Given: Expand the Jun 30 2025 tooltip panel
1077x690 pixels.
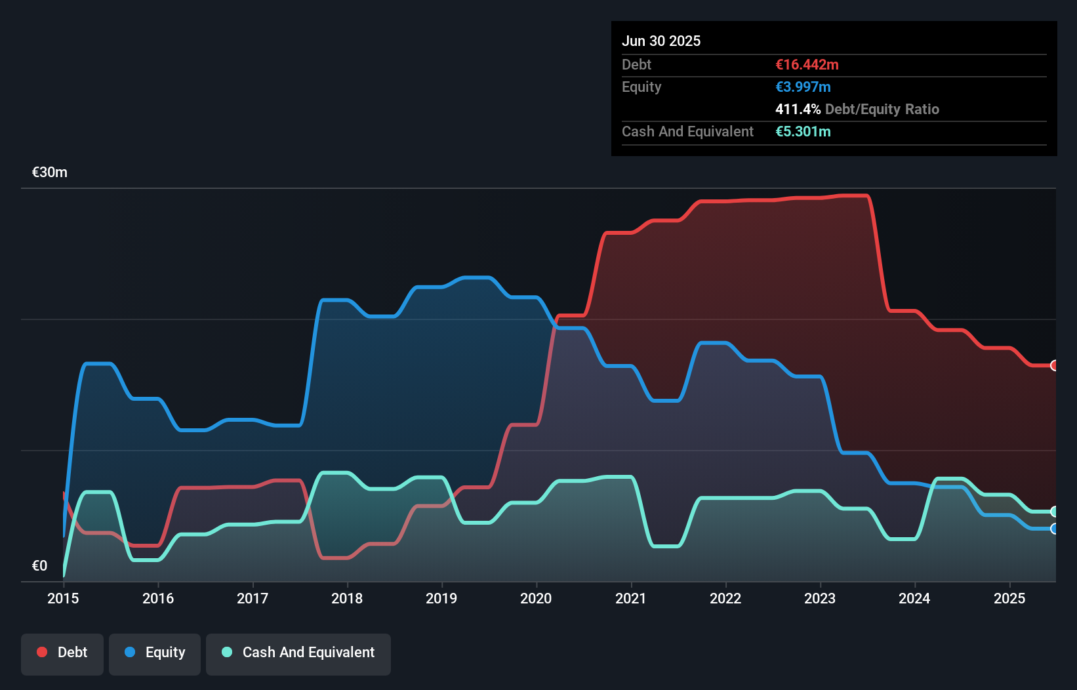Looking at the screenshot, I should (x=661, y=41).
